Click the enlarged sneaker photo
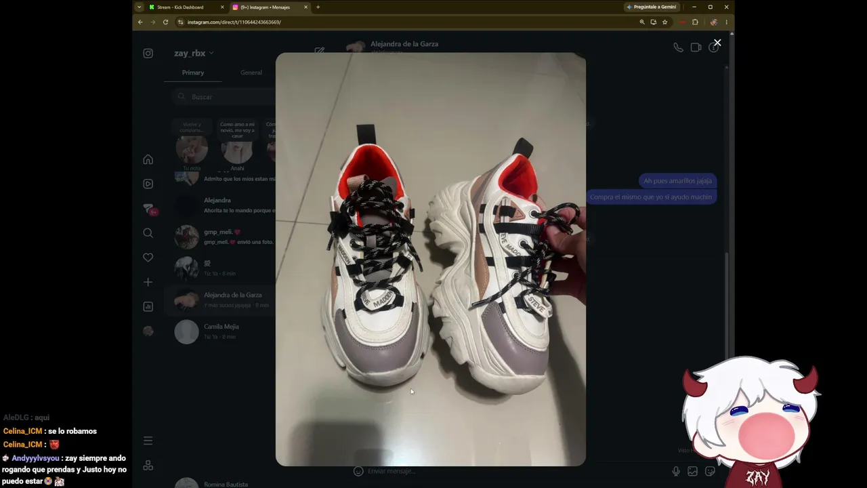 pyautogui.click(x=431, y=259)
